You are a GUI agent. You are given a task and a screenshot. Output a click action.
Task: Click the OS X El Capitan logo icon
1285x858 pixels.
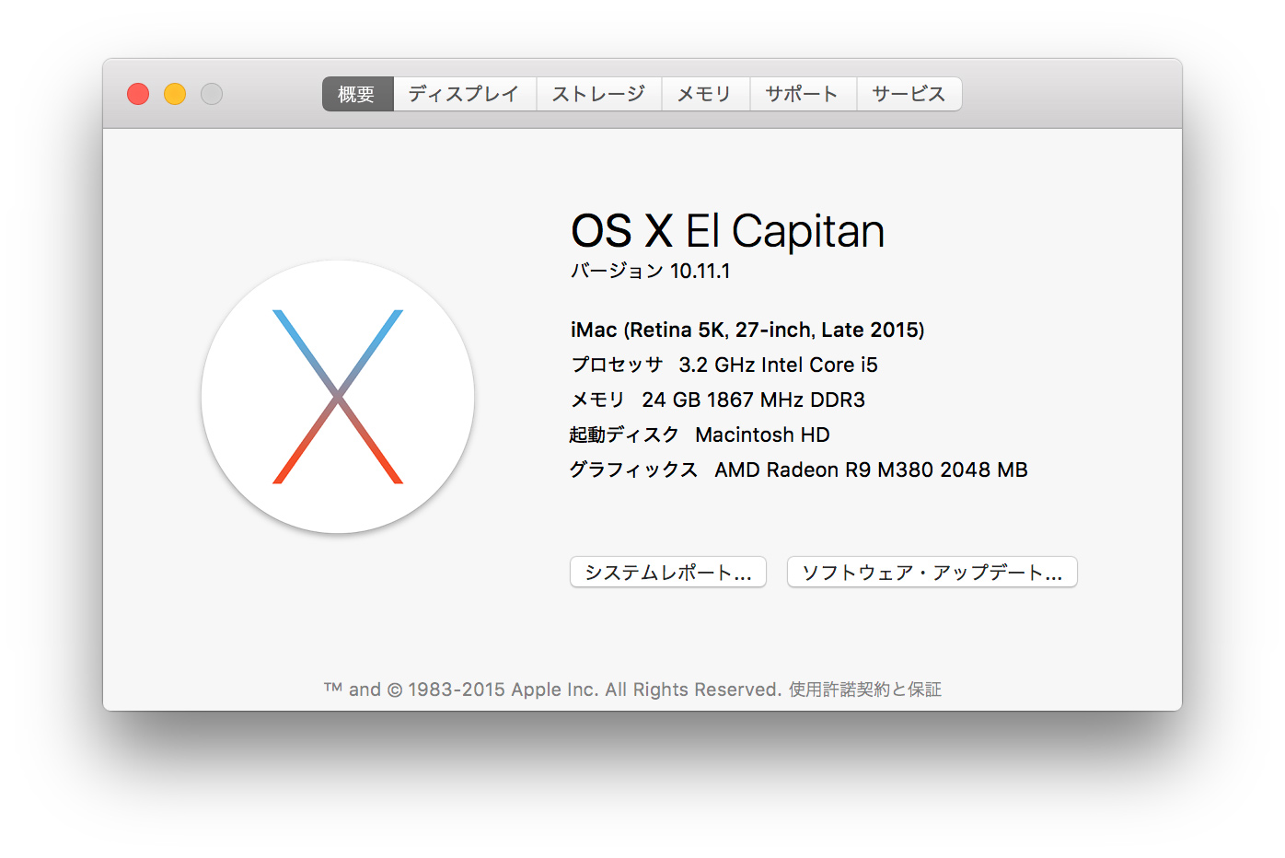click(338, 397)
